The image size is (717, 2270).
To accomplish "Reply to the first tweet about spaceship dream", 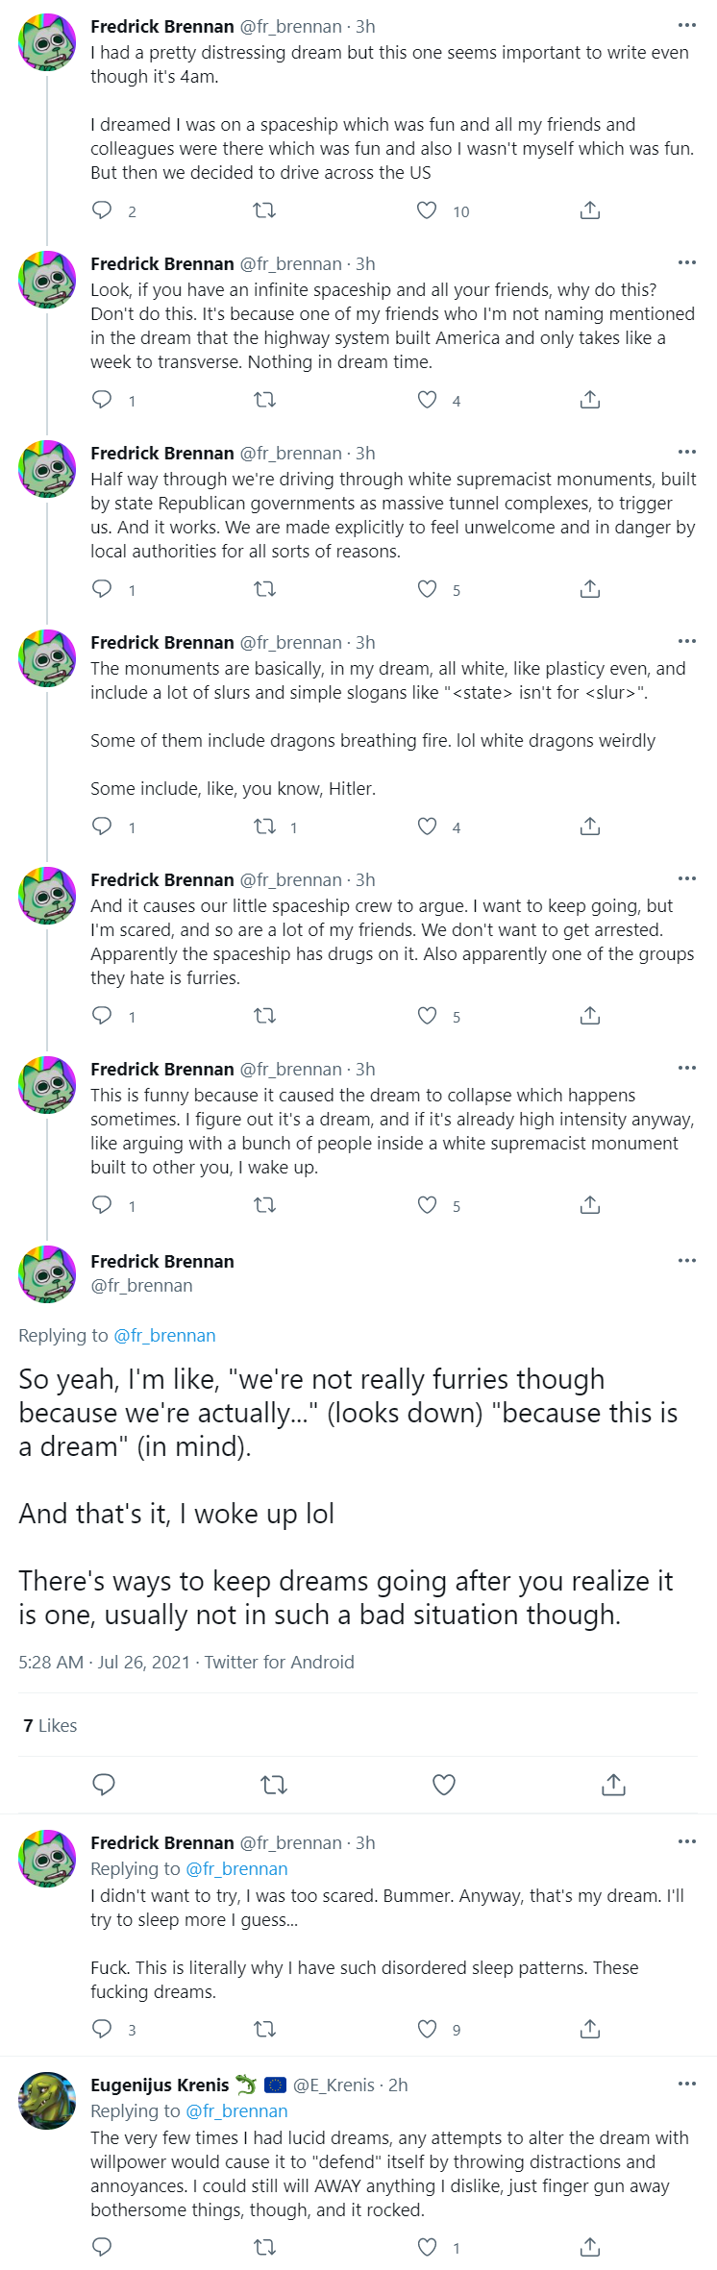I will click(102, 210).
